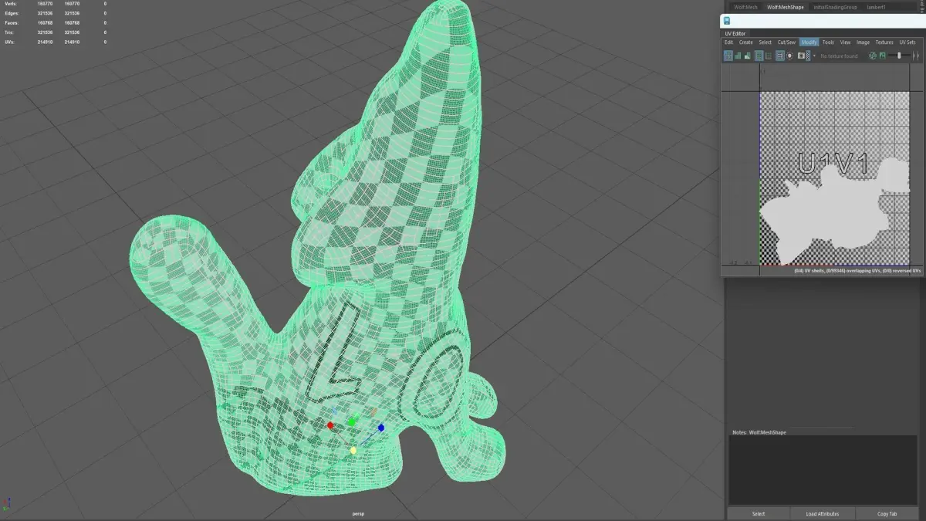Viewport: 926px width, 521px height.
Task: Select the UV Editor panel tab
Action: click(x=735, y=33)
